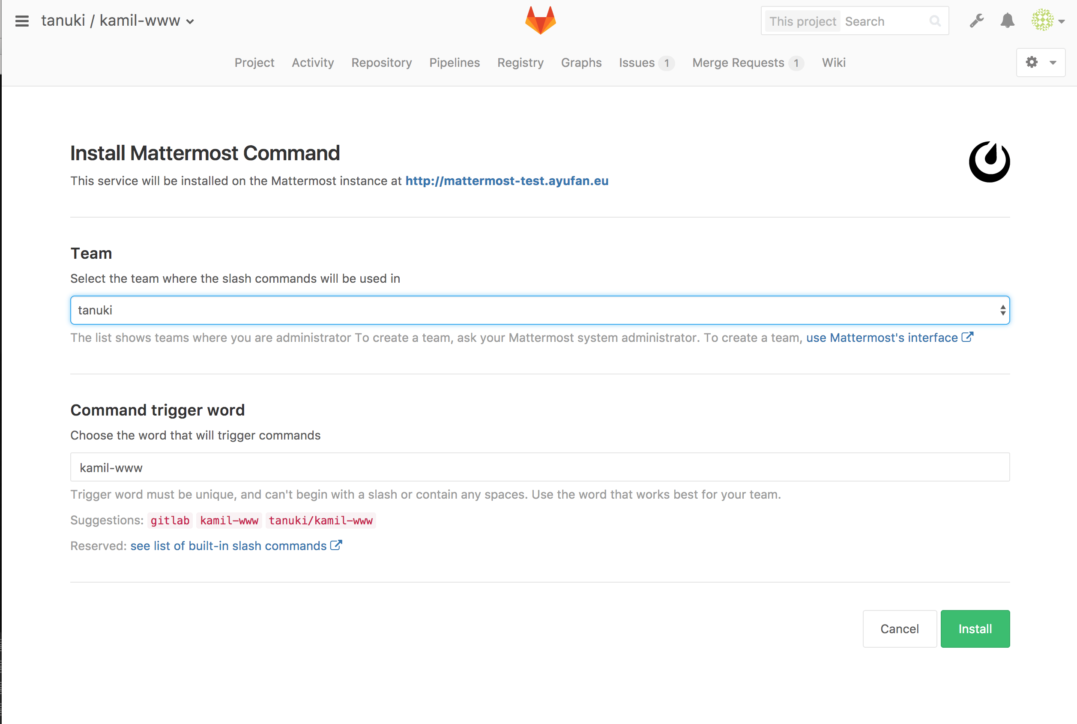Click the Mattermost instance URL link
Image resolution: width=1077 pixels, height=724 pixels.
(506, 180)
